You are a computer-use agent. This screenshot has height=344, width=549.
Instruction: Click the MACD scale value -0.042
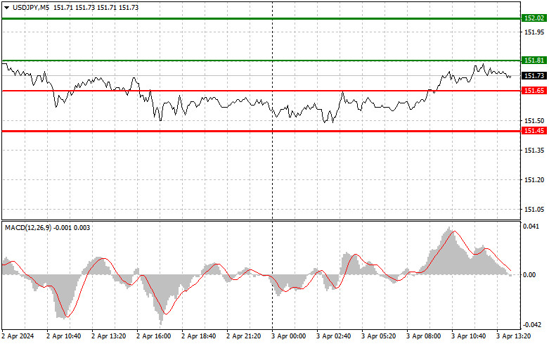(531, 325)
